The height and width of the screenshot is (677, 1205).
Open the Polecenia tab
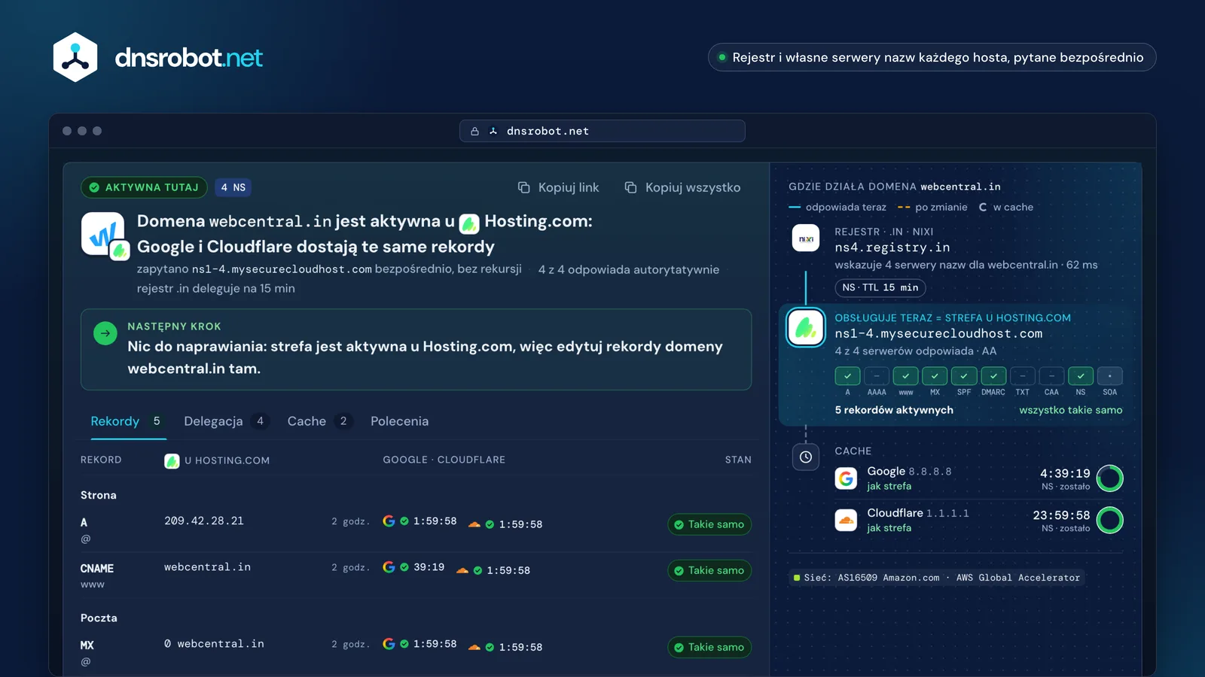tap(399, 421)
